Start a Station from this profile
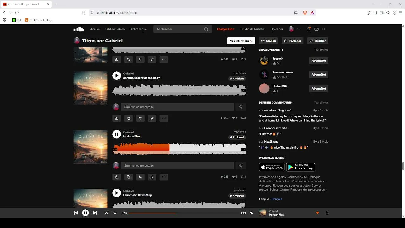405x228 pixels. click(269, 41)
